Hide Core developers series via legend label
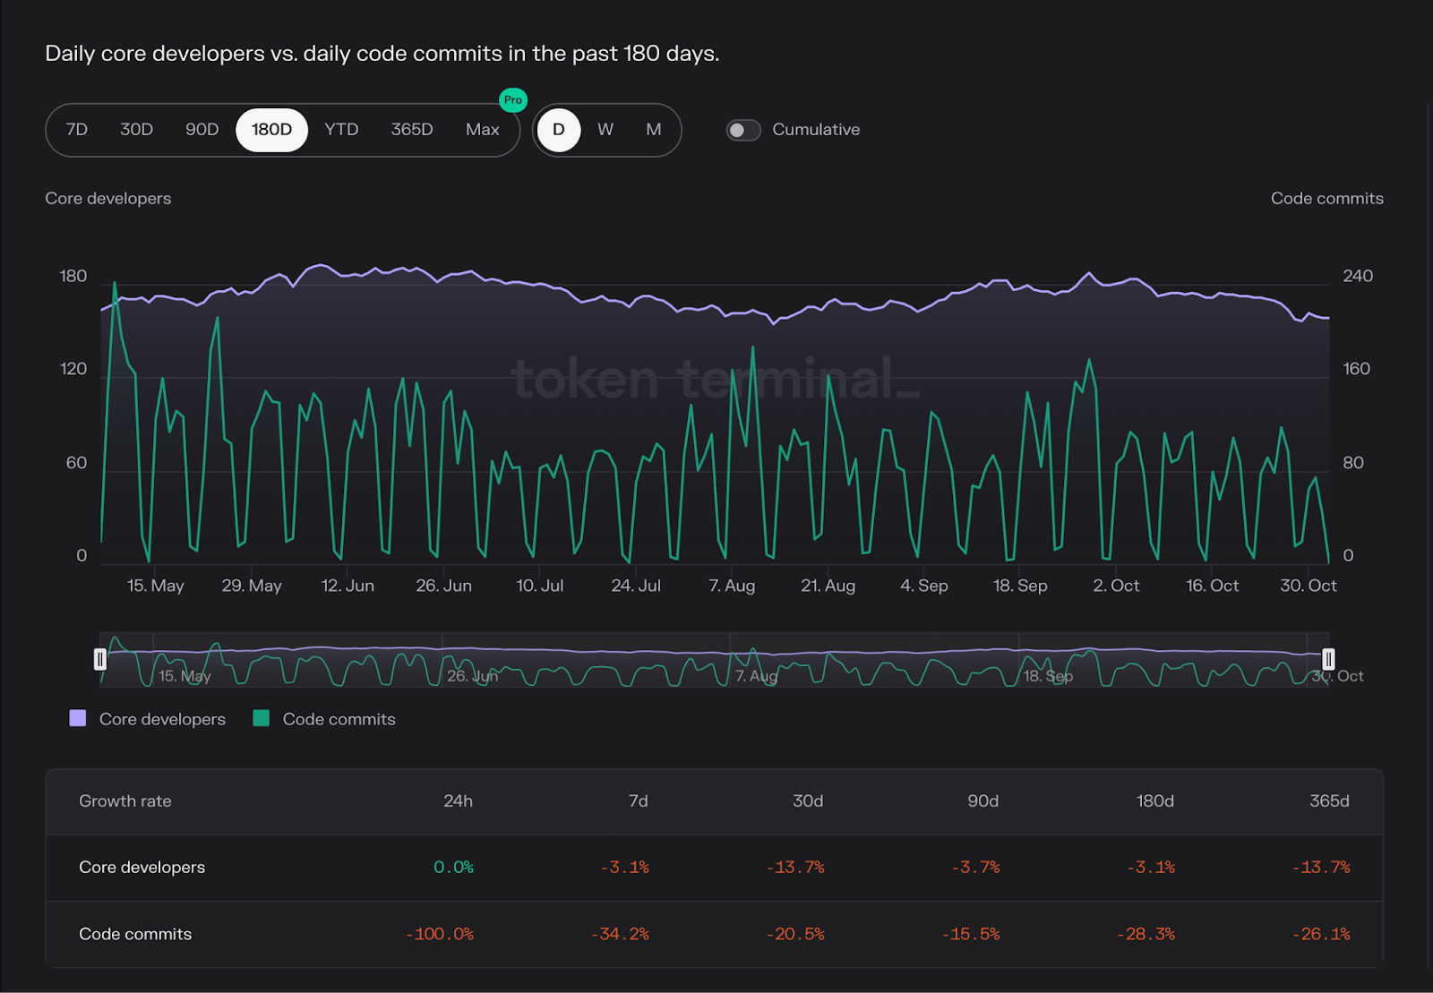 (162, 719)
